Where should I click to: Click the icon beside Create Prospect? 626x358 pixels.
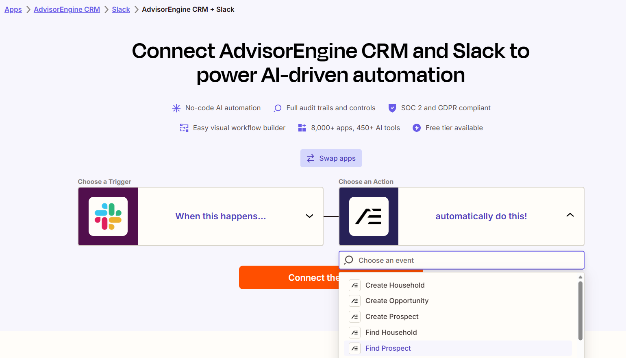tap(354, 317)
